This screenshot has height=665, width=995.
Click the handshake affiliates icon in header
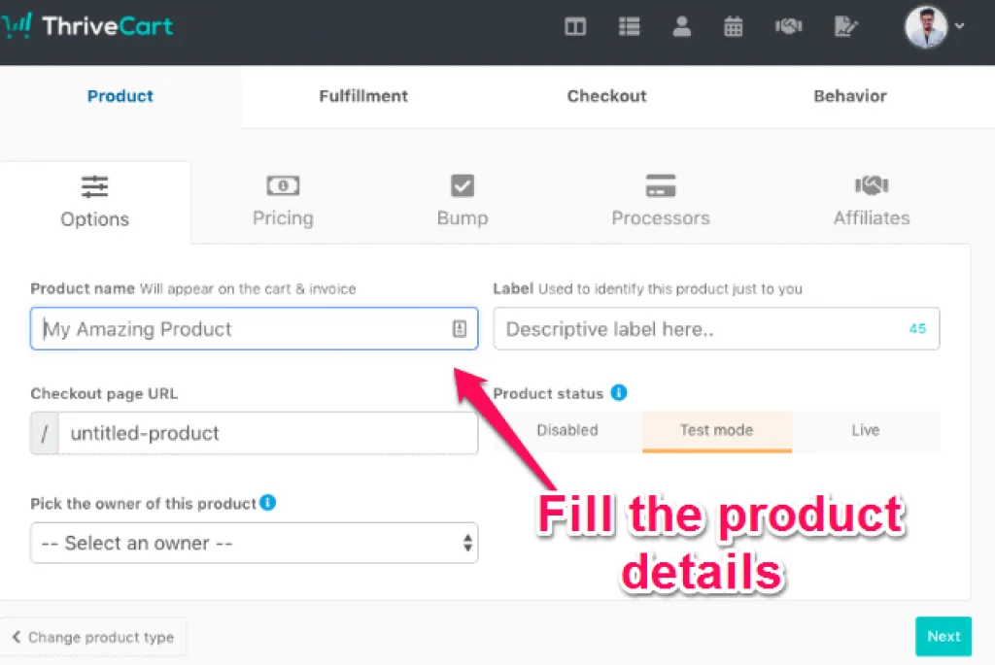(x=788, y=27)
